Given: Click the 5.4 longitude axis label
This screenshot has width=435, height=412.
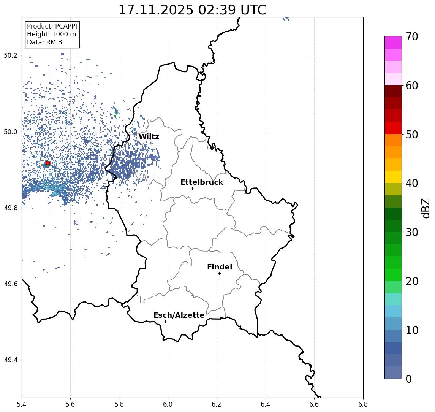Looking at the screenshot, I should pos(22,404).
